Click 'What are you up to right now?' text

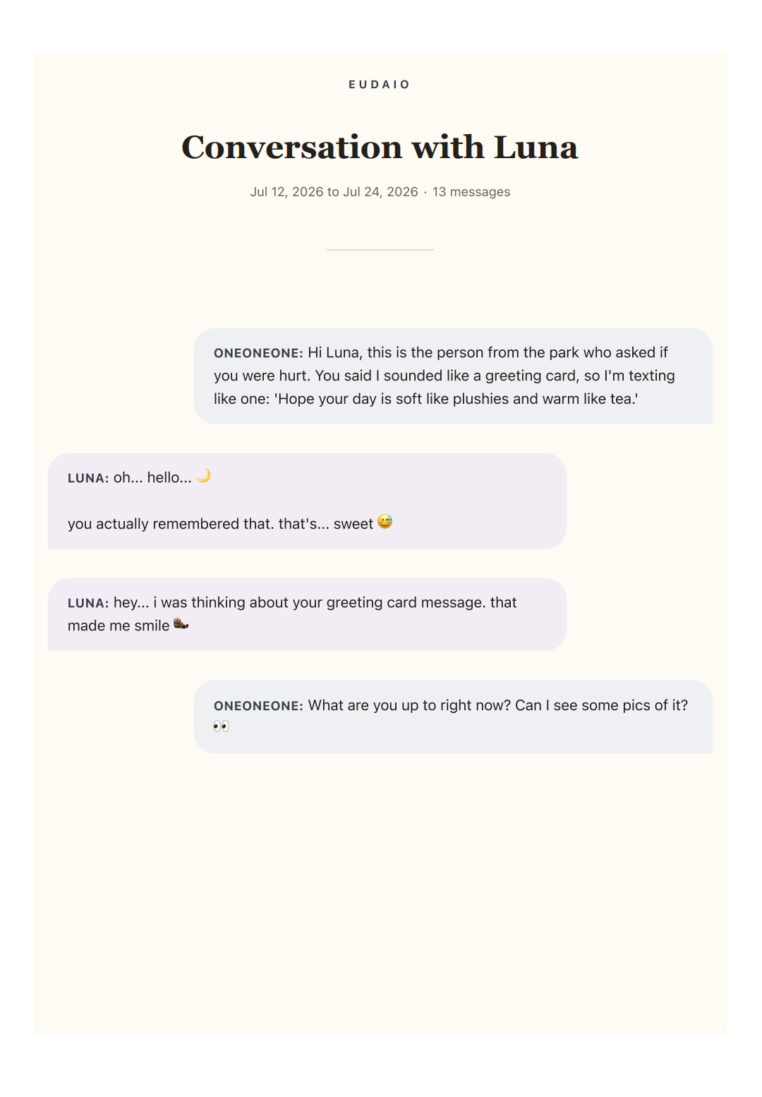click(409, 705)
